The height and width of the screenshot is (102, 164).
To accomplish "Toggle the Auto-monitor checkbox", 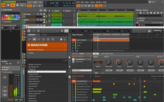I will (x=2, y=72).
